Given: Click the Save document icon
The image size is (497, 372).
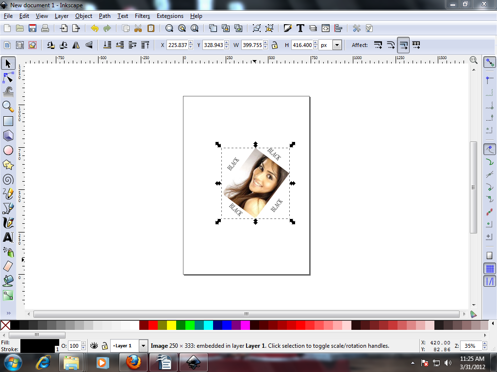Looking at the screenshot, I should (33, 29).
